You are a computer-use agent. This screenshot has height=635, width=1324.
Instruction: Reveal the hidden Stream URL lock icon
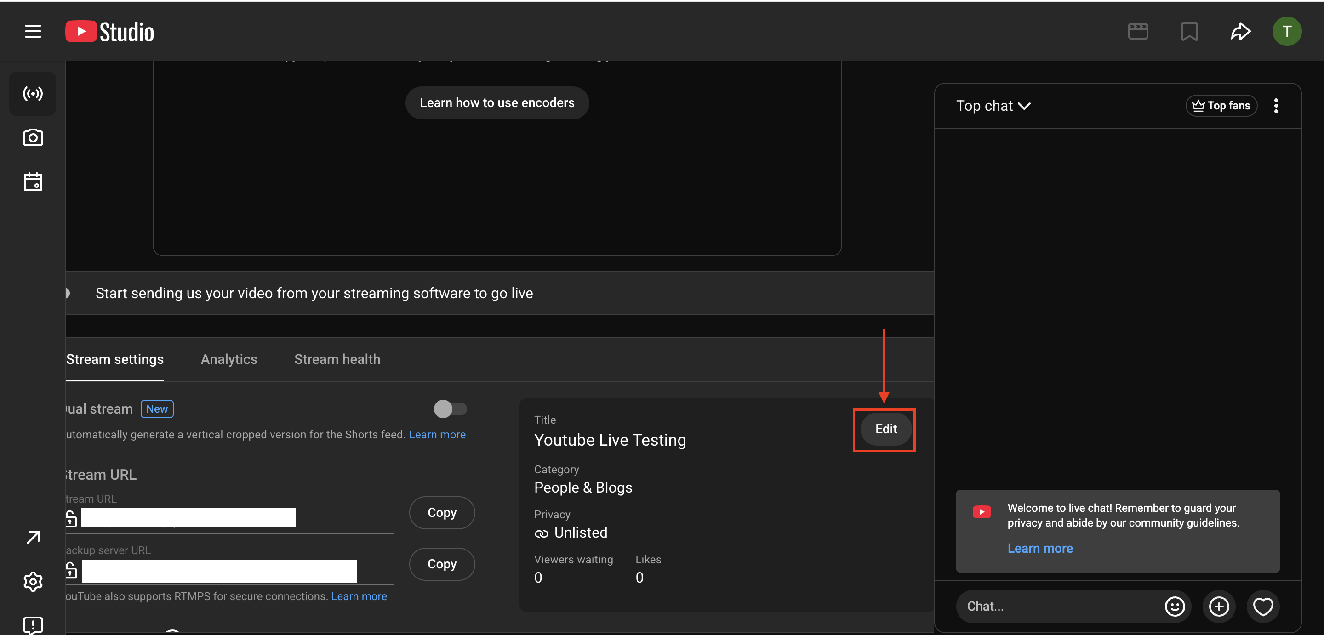point(71,518)
